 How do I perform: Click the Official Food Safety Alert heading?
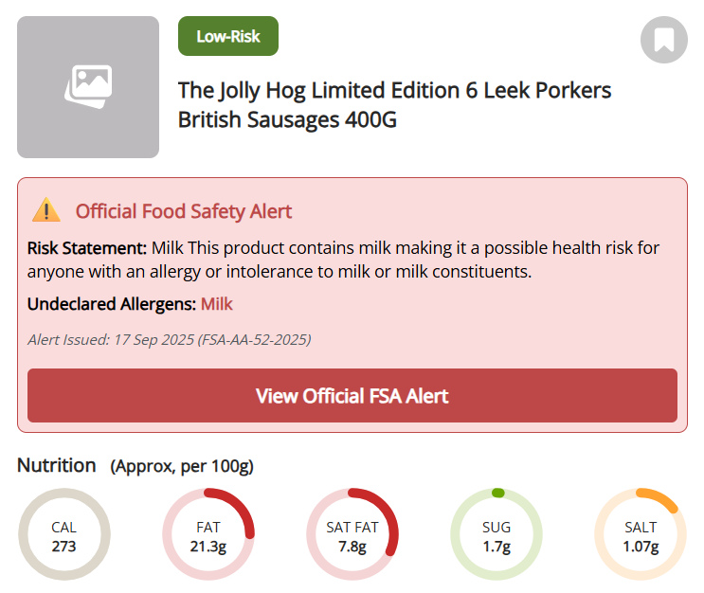(x=184, y=211)
